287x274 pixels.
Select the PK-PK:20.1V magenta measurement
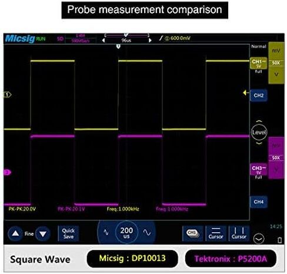coord(71,209)
